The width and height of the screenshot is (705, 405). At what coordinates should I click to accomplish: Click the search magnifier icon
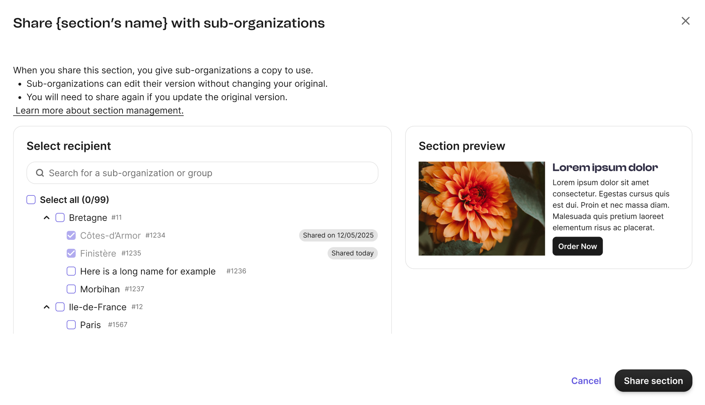pos(40,173)
